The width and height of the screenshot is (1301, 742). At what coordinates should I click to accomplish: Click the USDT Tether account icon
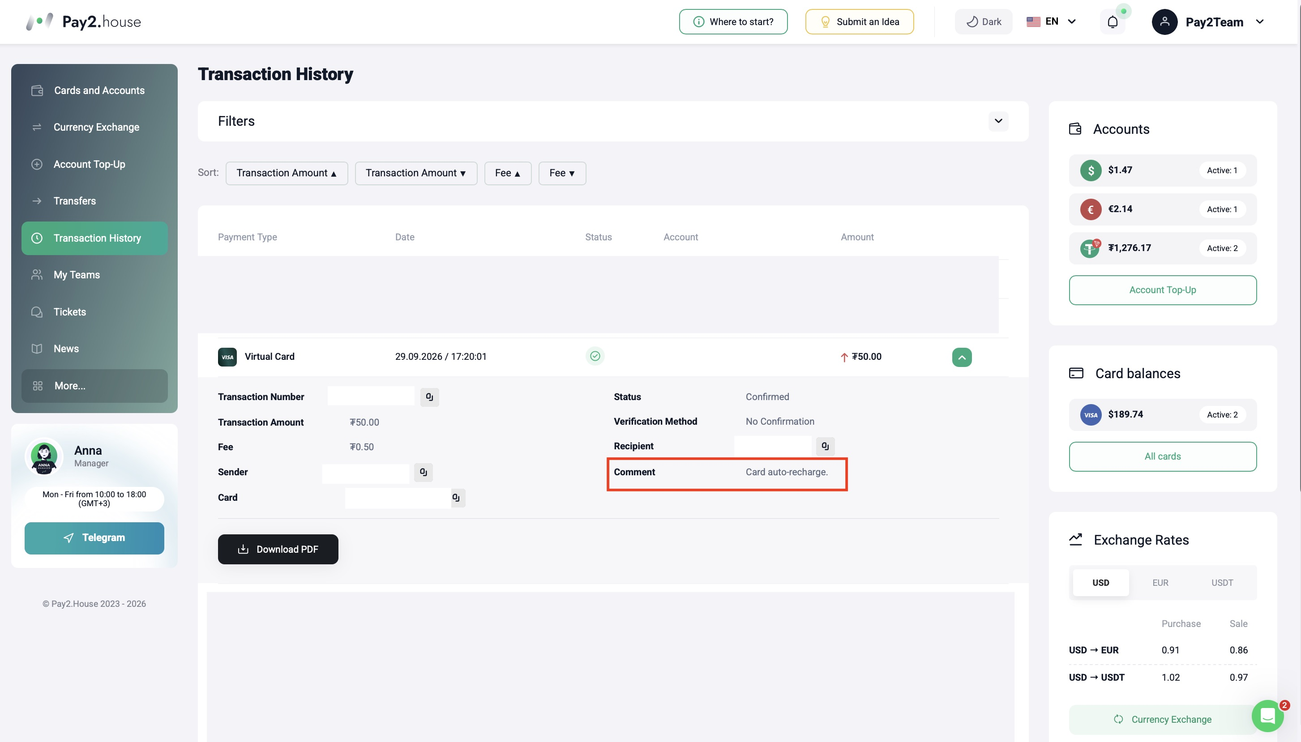click(x=1091, y=248)
